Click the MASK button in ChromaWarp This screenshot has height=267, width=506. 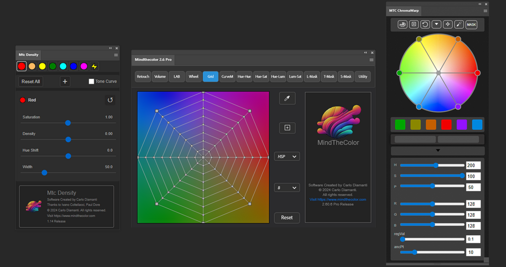coord(471,25)
